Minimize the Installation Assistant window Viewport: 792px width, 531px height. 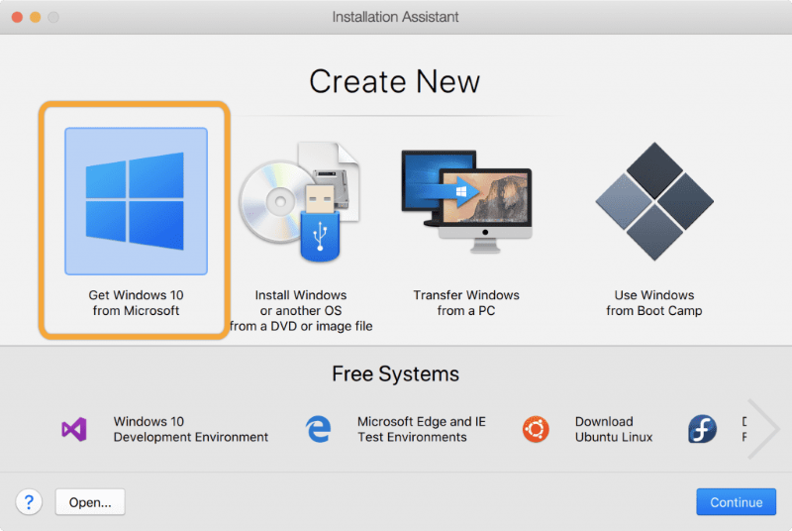(x=35, y=17)
